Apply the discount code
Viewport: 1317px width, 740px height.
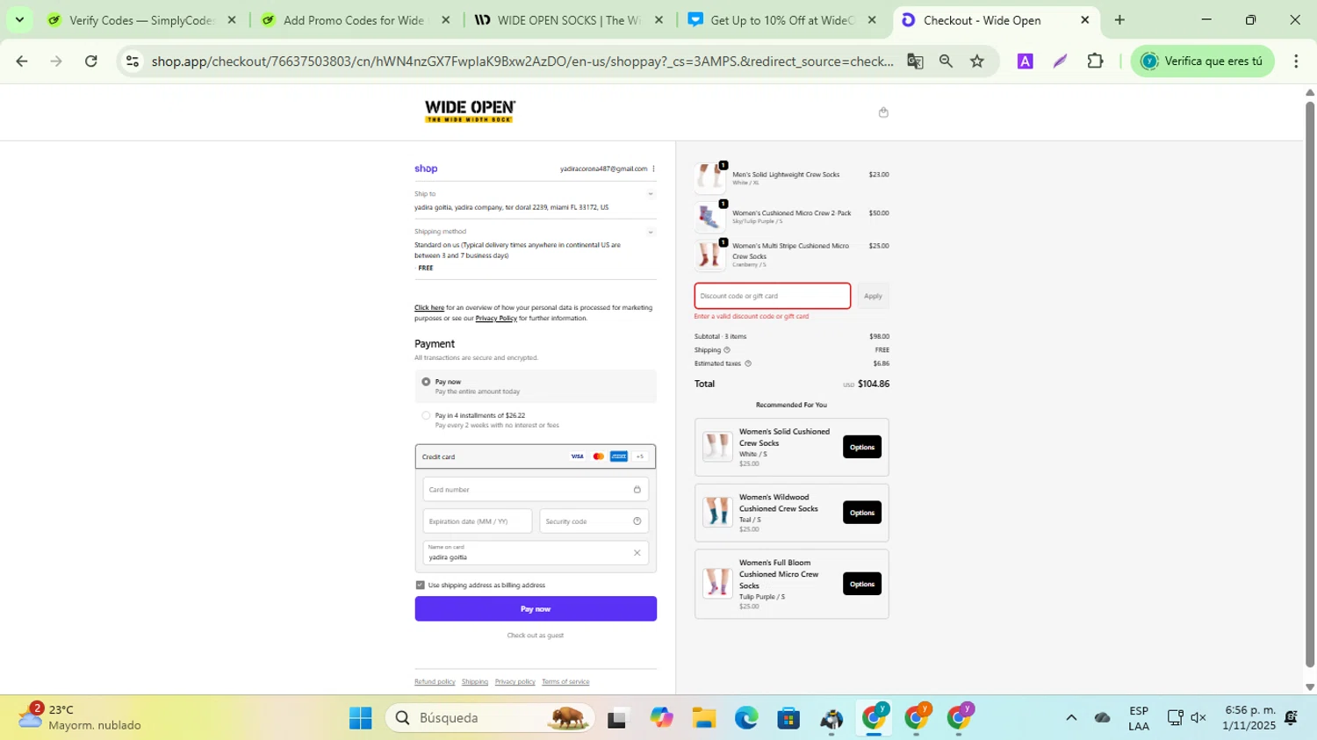click(873, 296)
